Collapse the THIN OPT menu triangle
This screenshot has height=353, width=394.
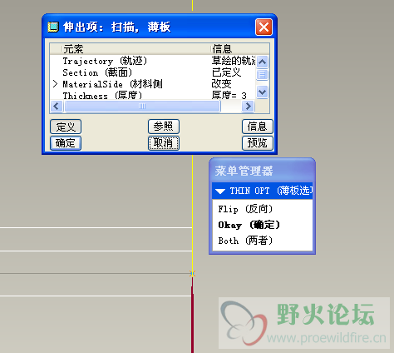tap(220, 191)
